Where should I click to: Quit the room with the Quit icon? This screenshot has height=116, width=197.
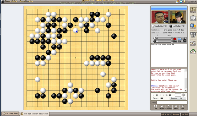click(183, 107)
